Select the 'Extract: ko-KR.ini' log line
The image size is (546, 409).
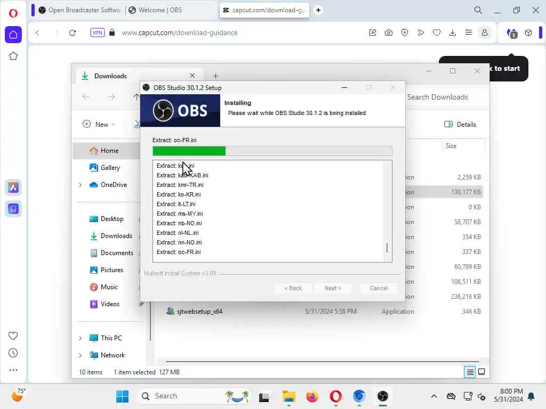coord(179,194)
